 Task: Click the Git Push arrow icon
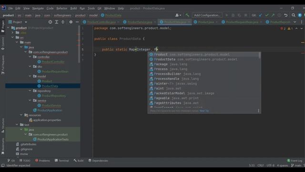tap(273, 15)
